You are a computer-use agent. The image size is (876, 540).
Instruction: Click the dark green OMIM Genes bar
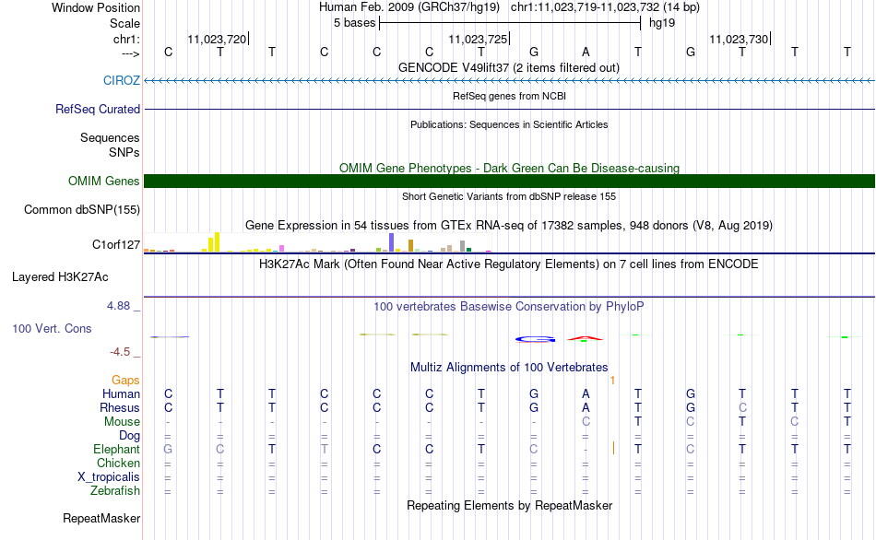[x=509, y=181]
